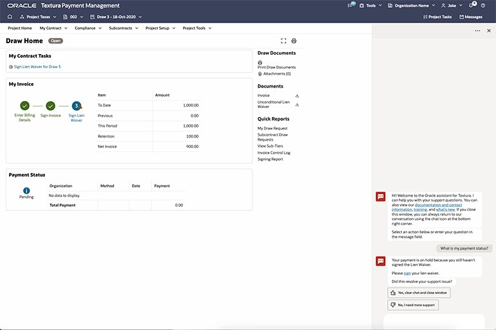
Task: Click the fullscreen expand icon on Draw Home
Action: pos(283,41)
